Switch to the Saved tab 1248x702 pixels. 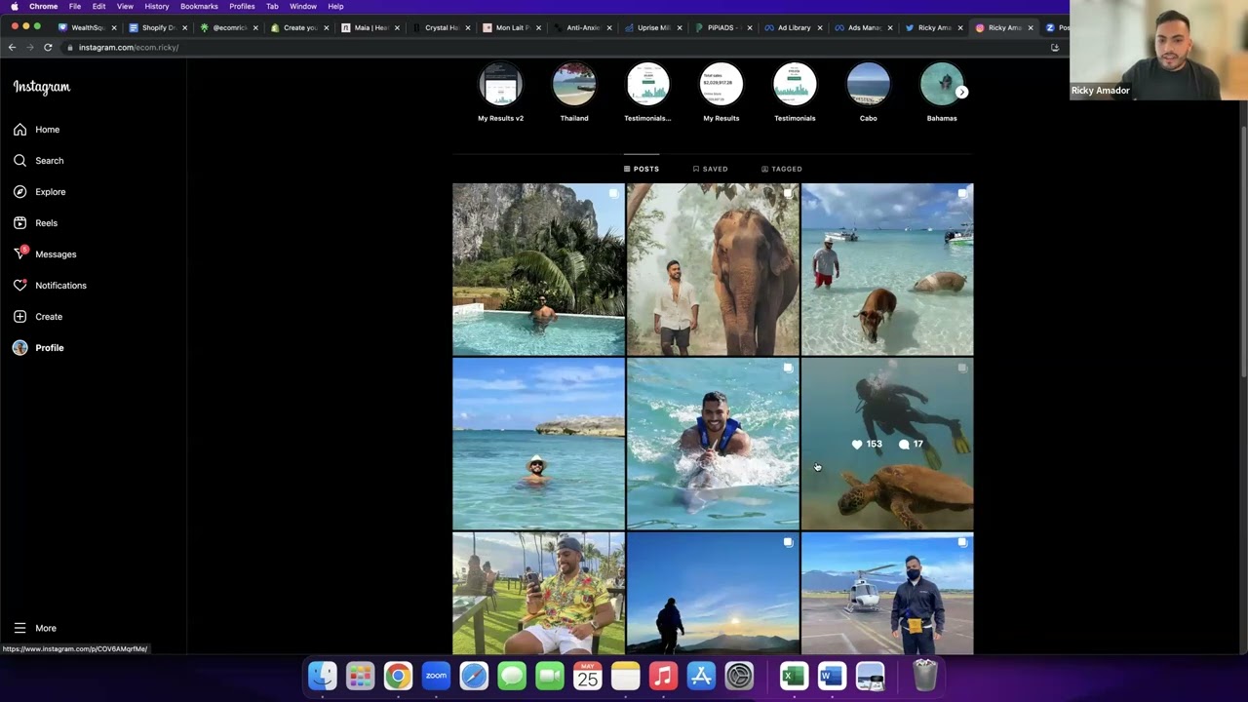click(710, 169)
